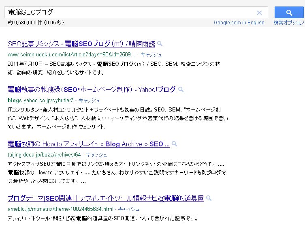The height and width of the screenshot is (225, 305).
Task: Click the search field containing 電脳SEOブログ
Action: [136, 13]
